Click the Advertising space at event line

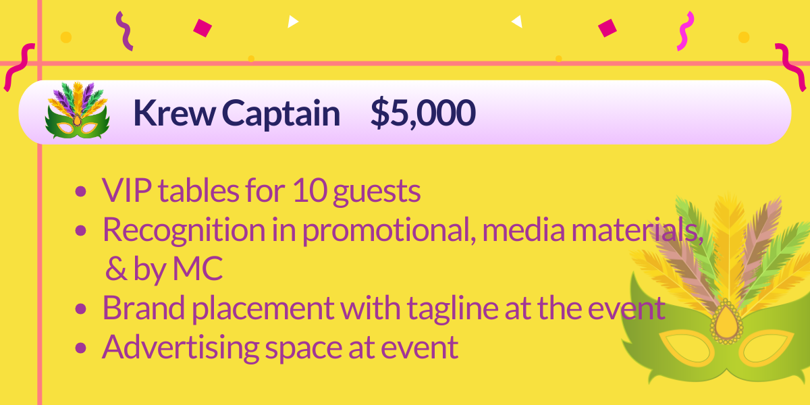click(x=280, y=348)
